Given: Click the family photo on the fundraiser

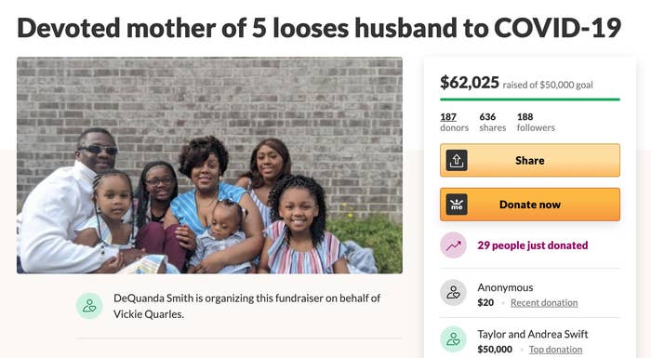Looking at the screenshot, I should pyautogui.click(x=209, y=166).
